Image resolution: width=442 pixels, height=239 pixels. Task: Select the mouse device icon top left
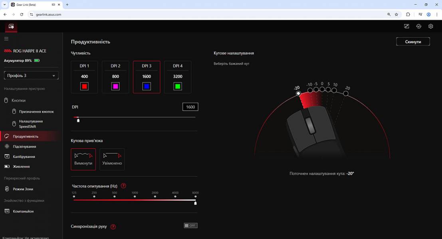[10, 26]
